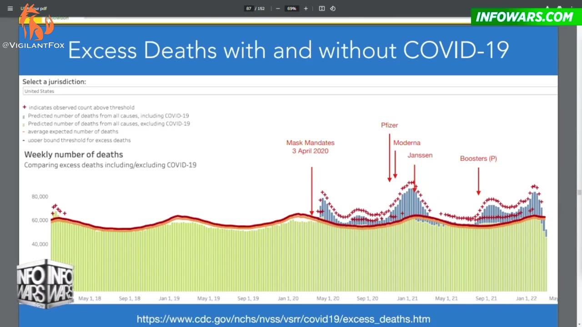The image size is (582, 327).
Task: Click the cdc.gov excess deaths URL
Action: pos(283,319)
